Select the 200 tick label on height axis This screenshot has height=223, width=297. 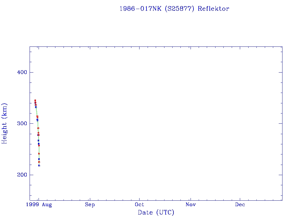(20, 175)
